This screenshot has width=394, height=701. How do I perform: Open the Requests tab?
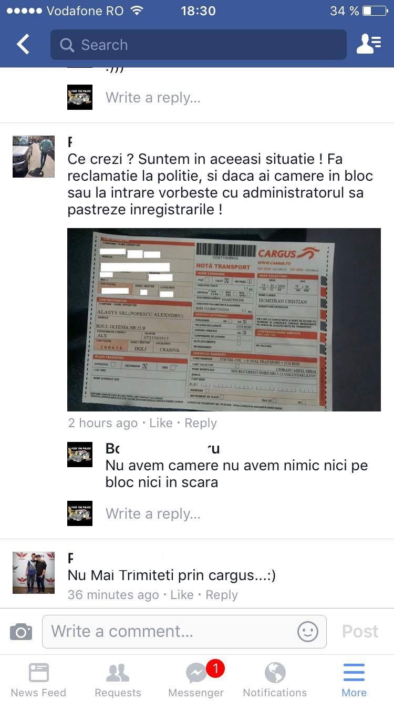(x=118, y=679)
